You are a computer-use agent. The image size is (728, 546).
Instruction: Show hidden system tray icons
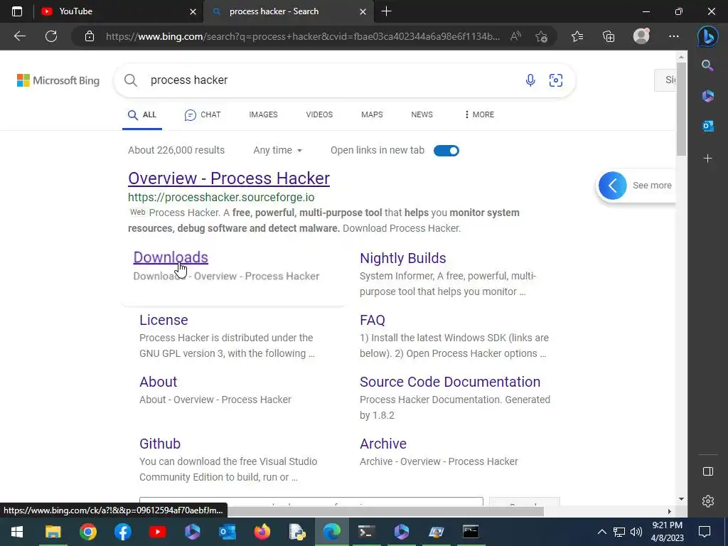[601, 532]
